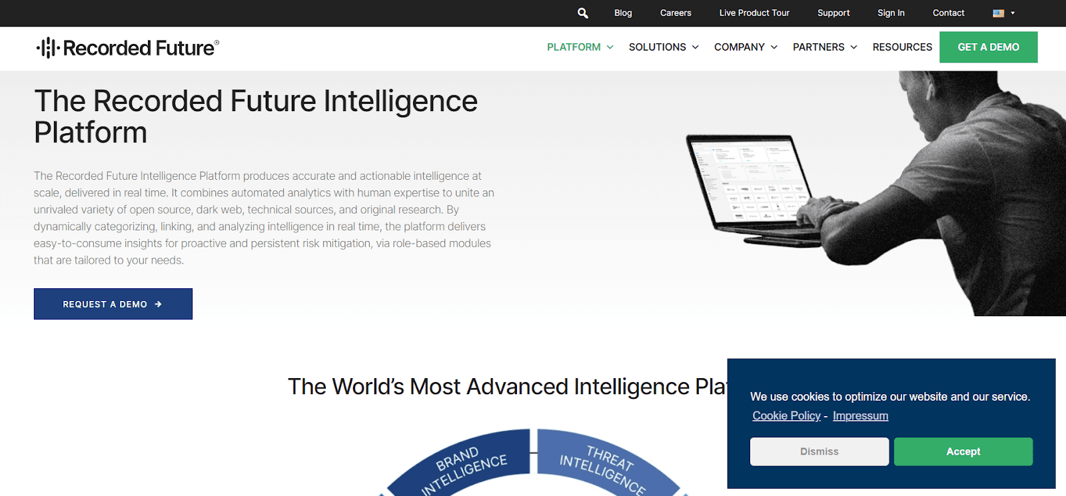
Task: Open the PARTNERS nav item
Action: click(x=818, y=47)
